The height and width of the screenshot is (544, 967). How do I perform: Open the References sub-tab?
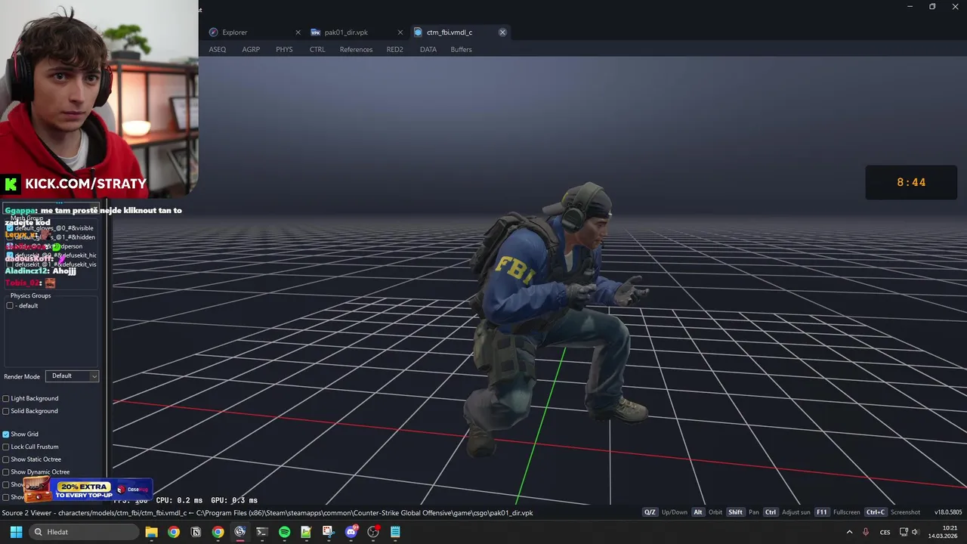[356, 50]
